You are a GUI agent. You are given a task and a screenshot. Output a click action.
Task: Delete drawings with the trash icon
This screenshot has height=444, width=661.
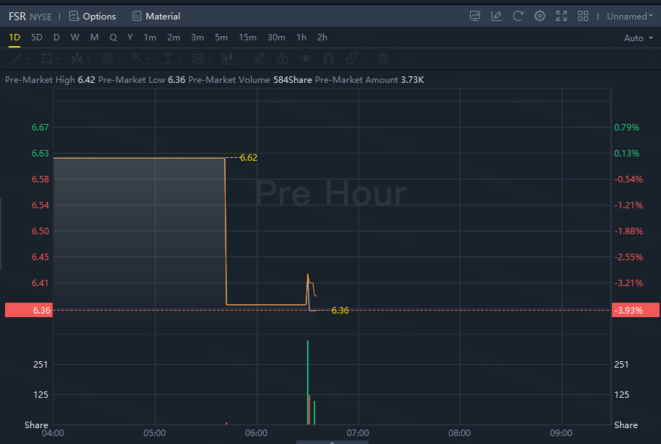[x=383, y=58]
